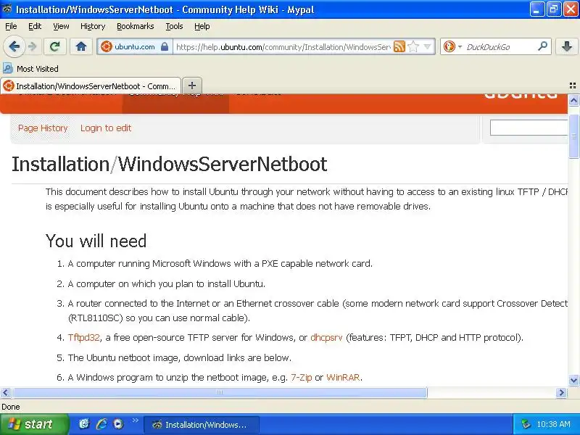Viewport: 580px width, 435px height.
Task: Follow the WinRAR link
Action: point(343,377)
